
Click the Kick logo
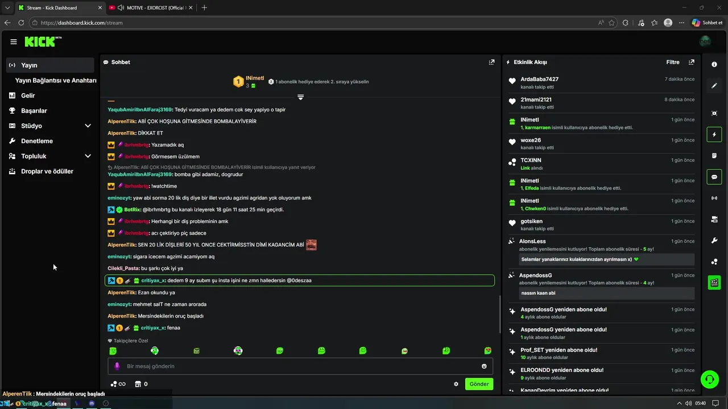pos(43,41)
